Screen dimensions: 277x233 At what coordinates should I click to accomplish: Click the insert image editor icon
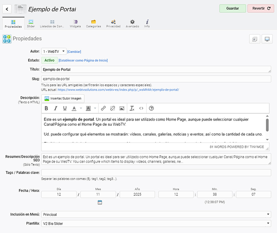click(122, 108)
